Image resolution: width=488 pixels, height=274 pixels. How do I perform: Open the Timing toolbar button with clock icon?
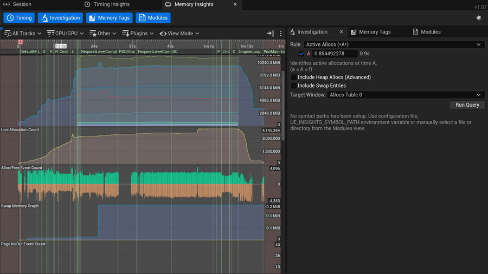[x=19, y=18]
